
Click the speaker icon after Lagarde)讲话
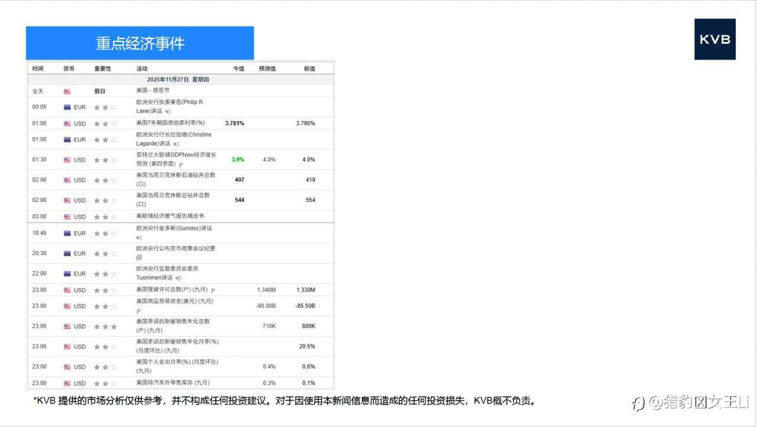coord(176,144)
